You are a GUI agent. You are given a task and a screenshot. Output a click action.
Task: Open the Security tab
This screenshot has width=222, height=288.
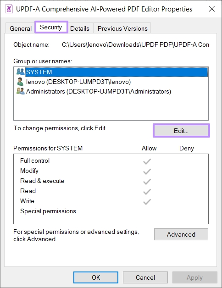tap(51, 27)
